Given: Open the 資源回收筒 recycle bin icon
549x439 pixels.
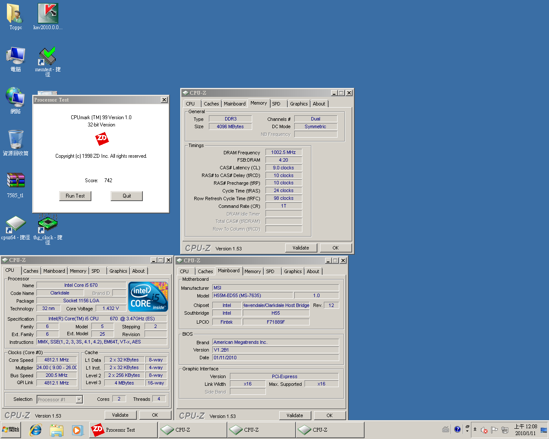Looking at the screenshot, I should pyautogui.click(x=15, y=143).
